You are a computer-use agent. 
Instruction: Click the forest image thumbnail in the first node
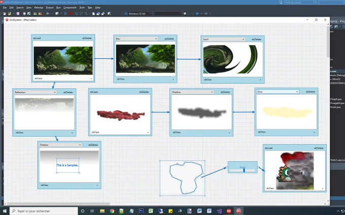point(63,60)
